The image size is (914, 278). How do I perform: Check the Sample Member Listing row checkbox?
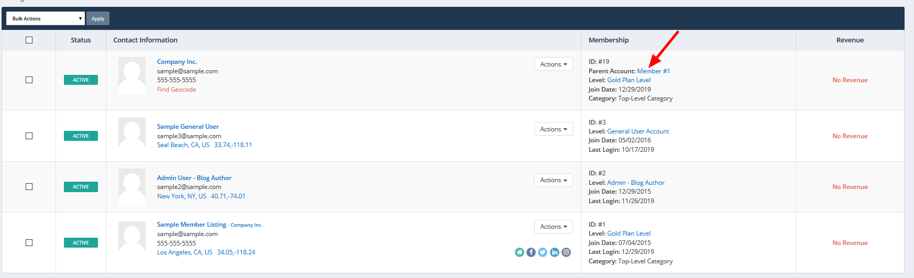(x=29, y=243)
